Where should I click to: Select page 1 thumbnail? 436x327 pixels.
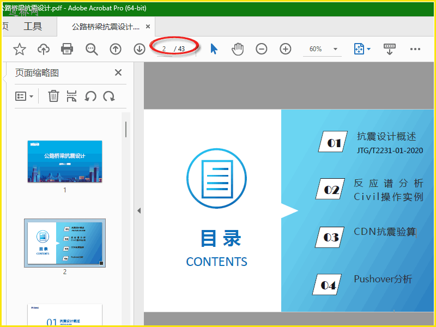[65, 161]
